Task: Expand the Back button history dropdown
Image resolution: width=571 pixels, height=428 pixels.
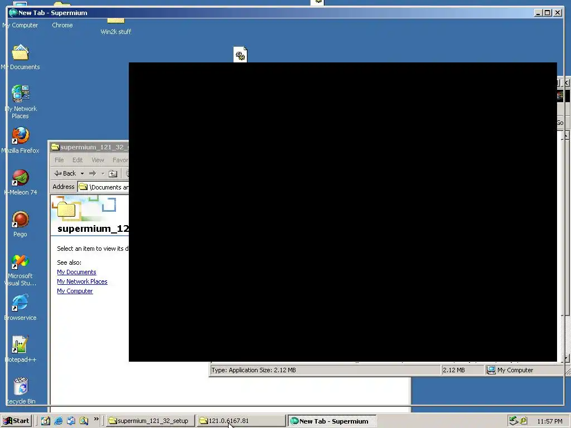Action: point(83,174)
